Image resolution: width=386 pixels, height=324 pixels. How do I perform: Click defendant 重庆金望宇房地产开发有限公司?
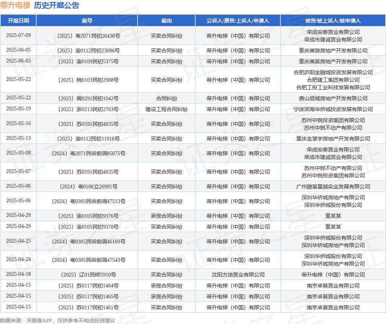[333, 139]
